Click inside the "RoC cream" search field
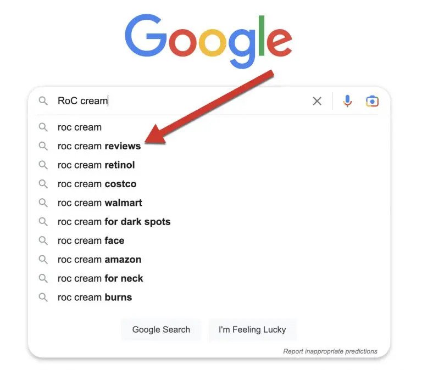The height and width of the screenshot is (370, 422). coord(192,101)
